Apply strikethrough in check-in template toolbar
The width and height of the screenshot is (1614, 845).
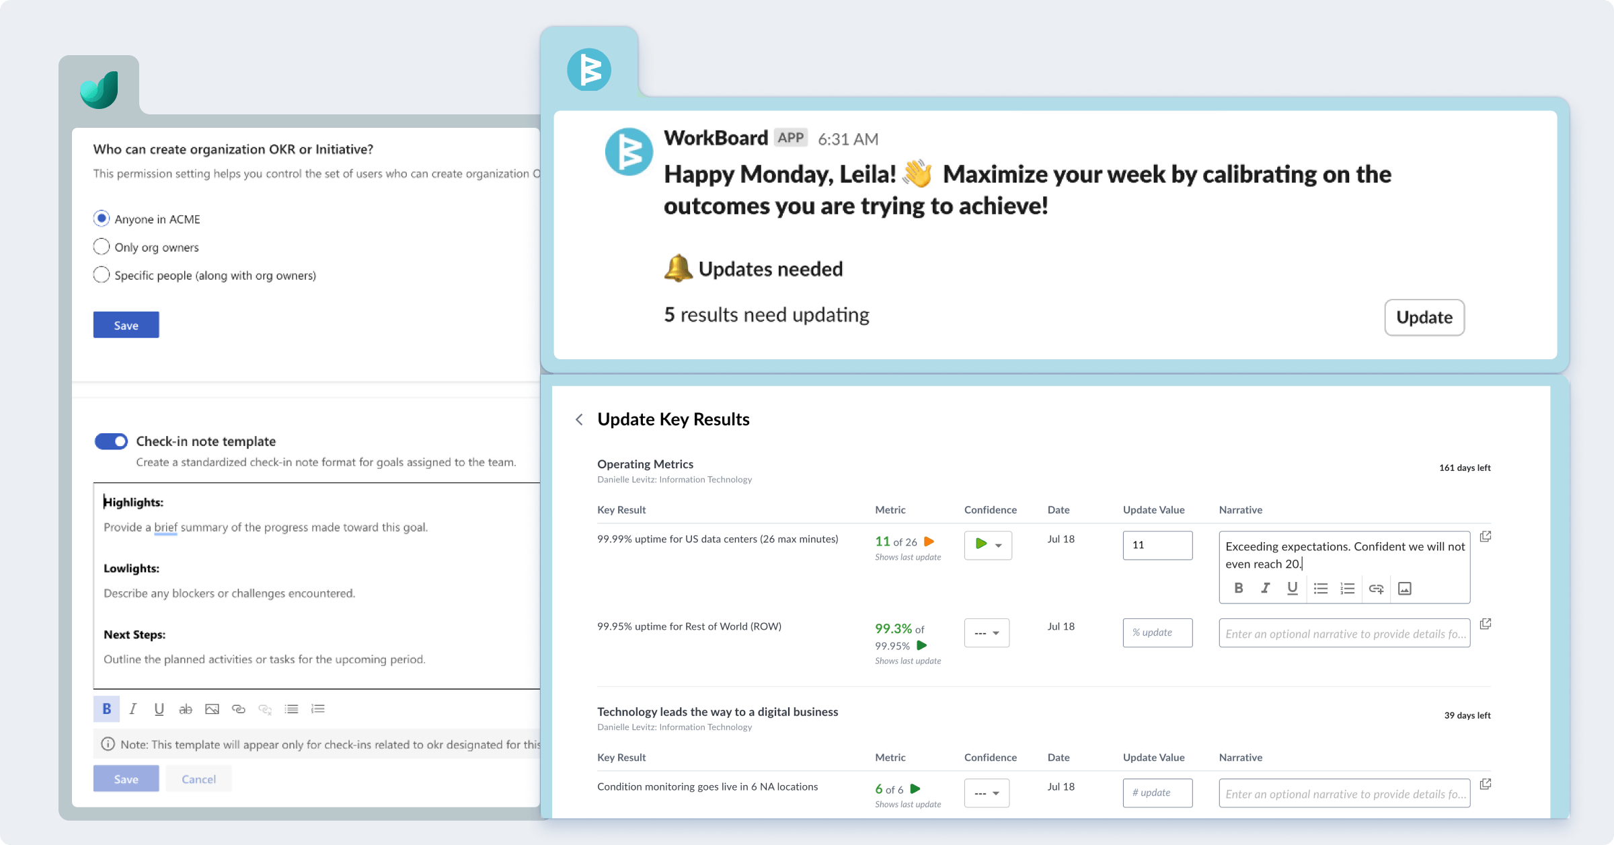[186, 708]
